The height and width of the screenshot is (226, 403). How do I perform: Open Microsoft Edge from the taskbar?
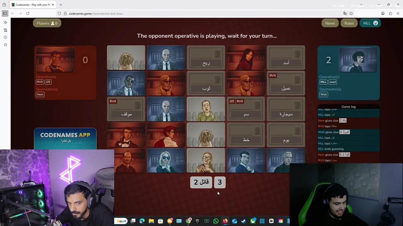click(142, 221)
